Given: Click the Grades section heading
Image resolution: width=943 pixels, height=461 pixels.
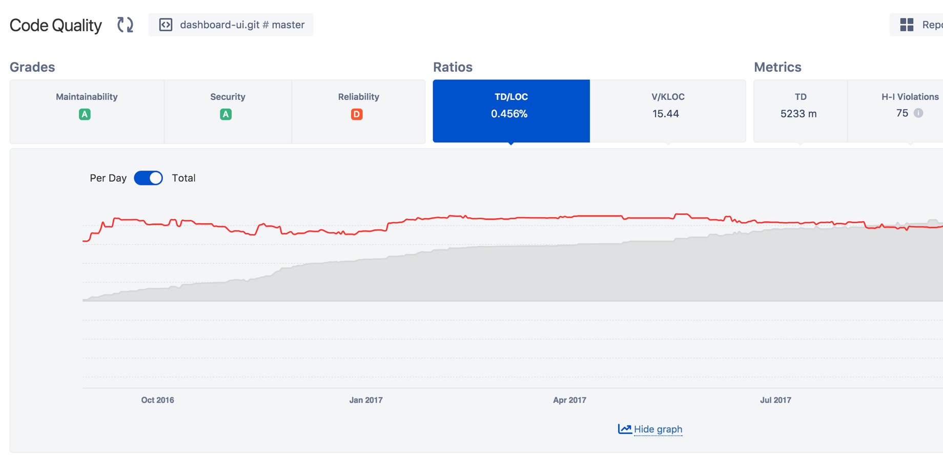Looking at the screenshot, I should tap(32, 67).
